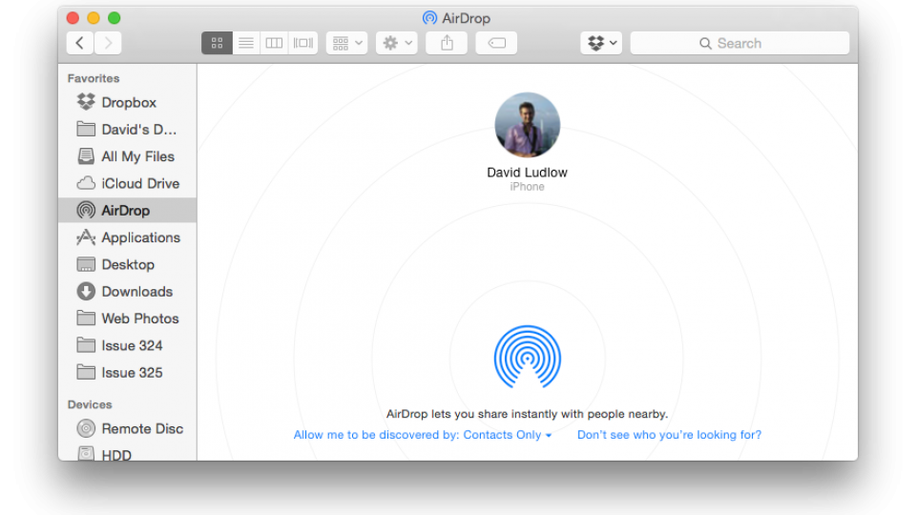Open the 'Allow me to be discovered by' dropdown
Image resolution: width=916 pixels, height=515 pixels.
click(x=423, y=435)
